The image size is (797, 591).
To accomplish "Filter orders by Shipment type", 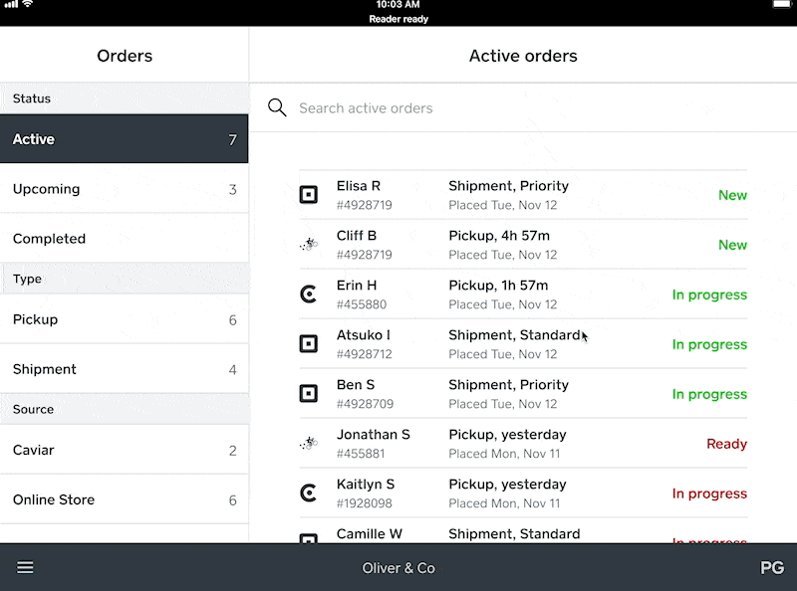I will (124, 369).
